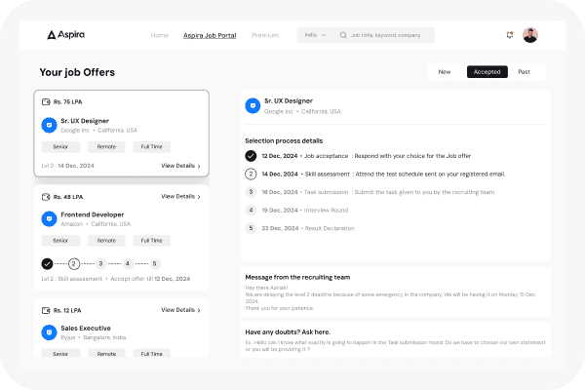The height and width of the screenshot is (390, 585).
Task: Select step 5 circle for Result Declaration
Action: tap(251, 228)
